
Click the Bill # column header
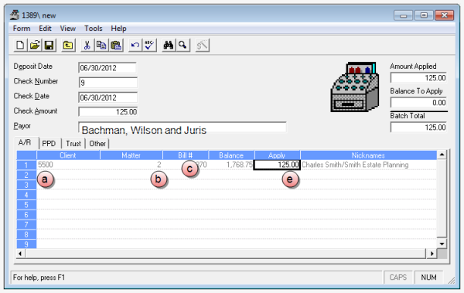point(186,155)
